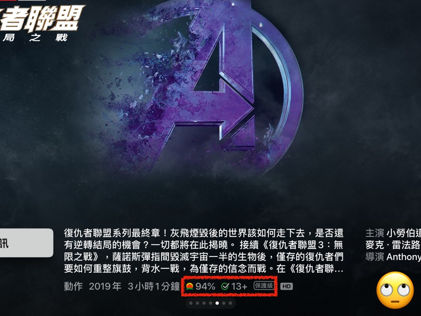421x316 pixels.
Task: Open the 動作 genre label
Action: 73,286
